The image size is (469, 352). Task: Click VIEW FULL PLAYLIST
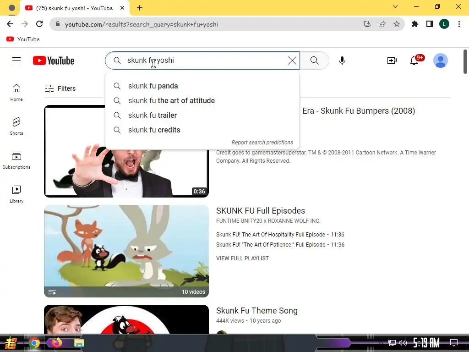[x=242, y=258]
